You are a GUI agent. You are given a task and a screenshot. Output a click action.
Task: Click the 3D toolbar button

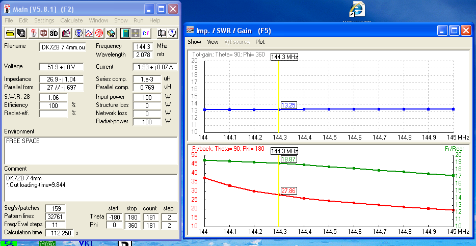coord(54,33)
